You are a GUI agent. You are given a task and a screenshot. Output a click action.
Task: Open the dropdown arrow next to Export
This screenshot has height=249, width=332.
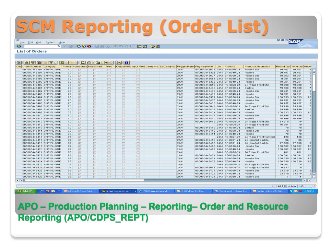point(102,63)
